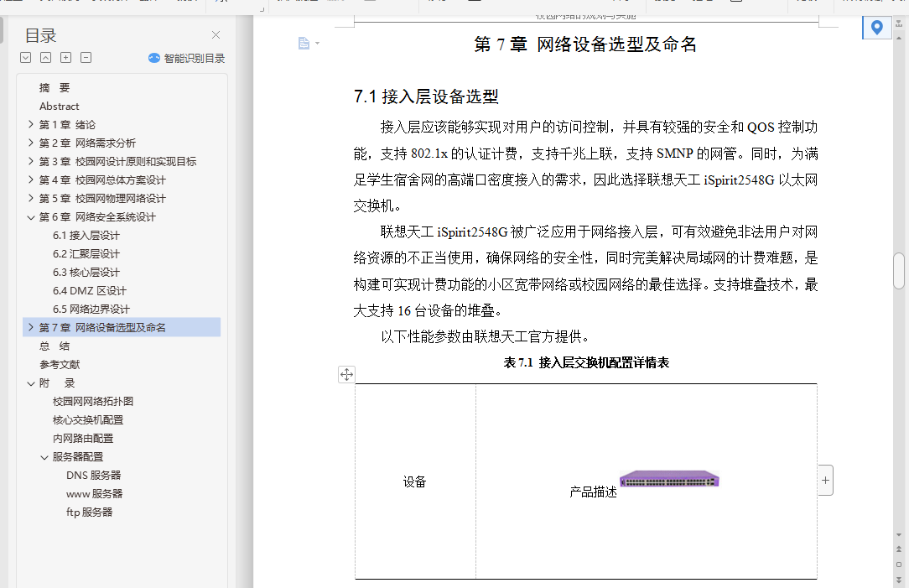Screen dimensions: 909x588
Task: Collapse the 服务器配置 chevron
Action: pyautogui.click(x=44, y=457)
